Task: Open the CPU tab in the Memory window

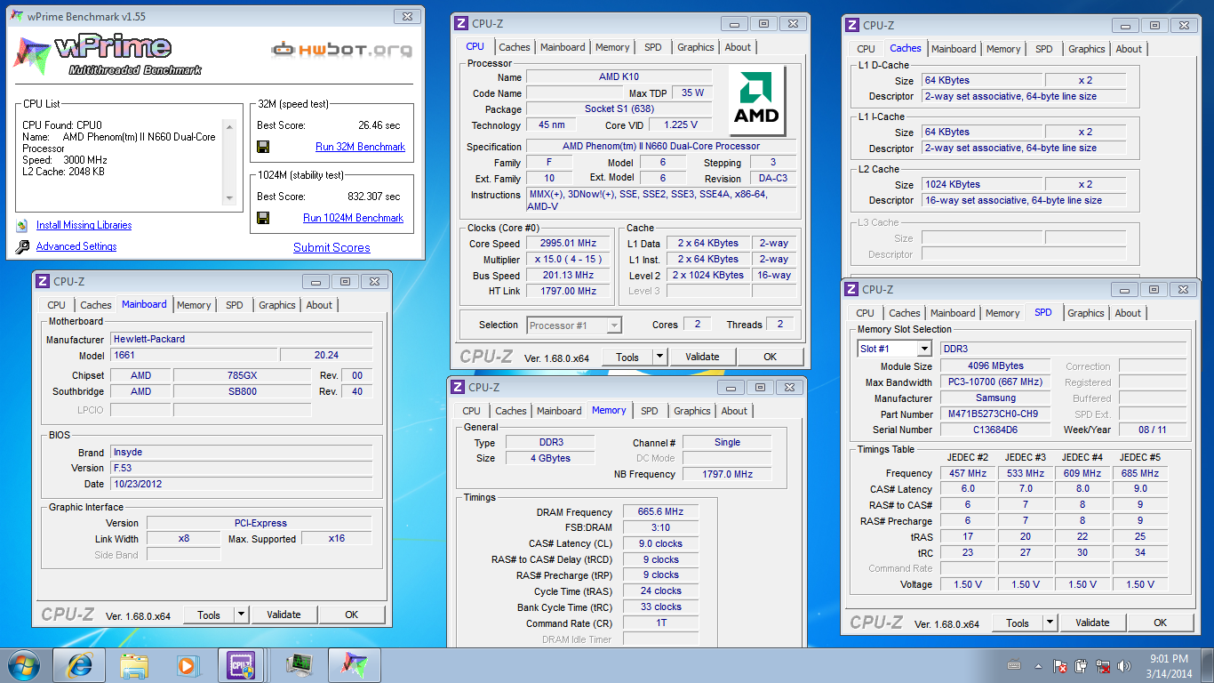Action: pyautogui.click(x=471, y=411)
